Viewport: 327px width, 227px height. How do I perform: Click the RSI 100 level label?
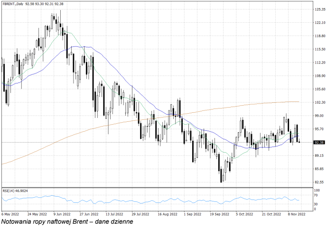coord(317,190)
